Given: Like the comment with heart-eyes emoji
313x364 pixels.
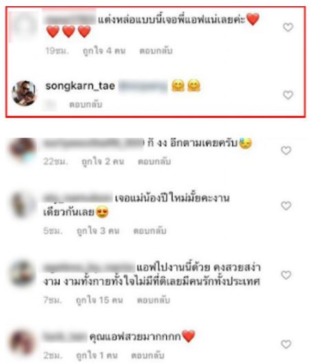Looking at the screenshot, I should pos(286,205).
